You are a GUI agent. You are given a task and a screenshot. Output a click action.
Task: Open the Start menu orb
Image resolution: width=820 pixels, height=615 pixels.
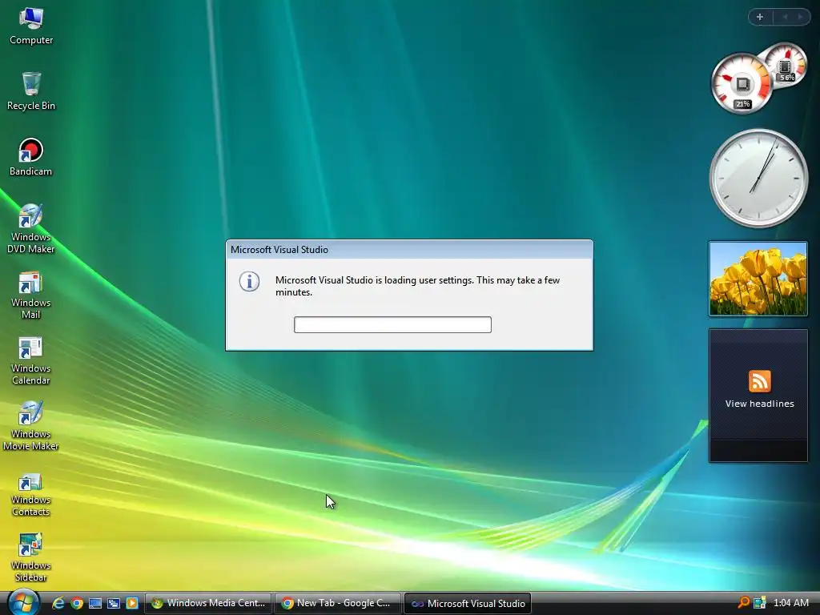tap(23, 603)
